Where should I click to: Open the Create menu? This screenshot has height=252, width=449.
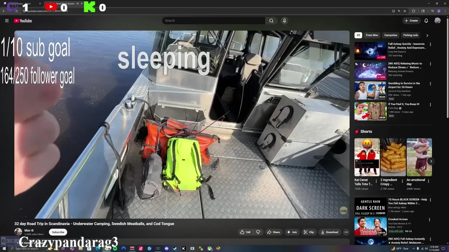411,21
